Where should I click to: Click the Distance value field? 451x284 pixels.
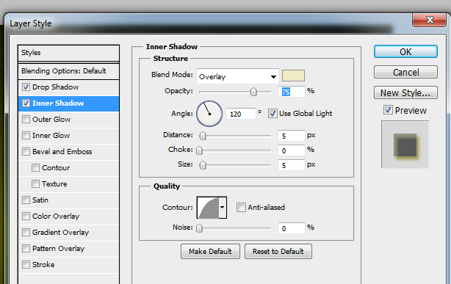292,136
